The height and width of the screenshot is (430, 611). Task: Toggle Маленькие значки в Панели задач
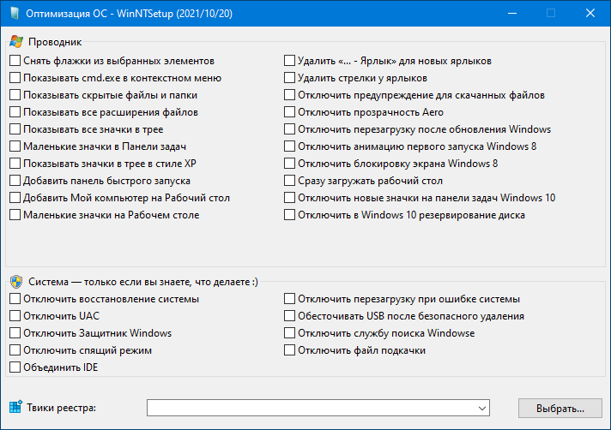15,146
